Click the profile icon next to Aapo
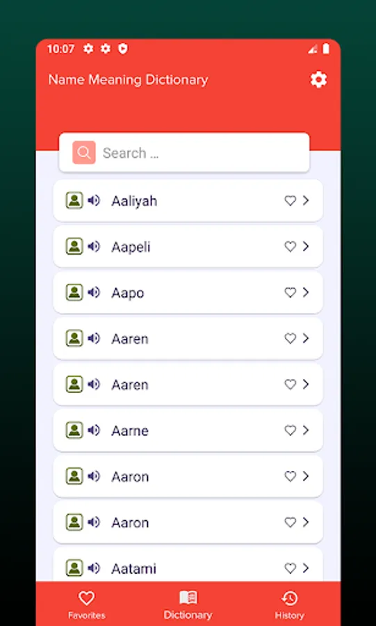This screenshot has height=626, width=376. [x=74, y=292]
